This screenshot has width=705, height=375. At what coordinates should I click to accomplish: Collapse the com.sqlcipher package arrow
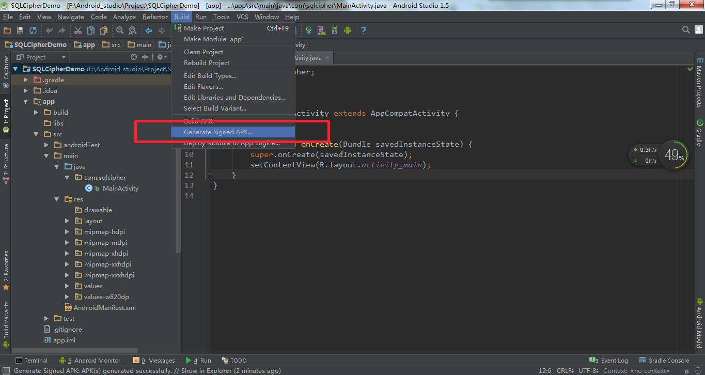click(67, 177)
